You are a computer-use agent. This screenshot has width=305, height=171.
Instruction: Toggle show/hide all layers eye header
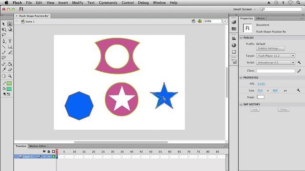click(44, 152)
